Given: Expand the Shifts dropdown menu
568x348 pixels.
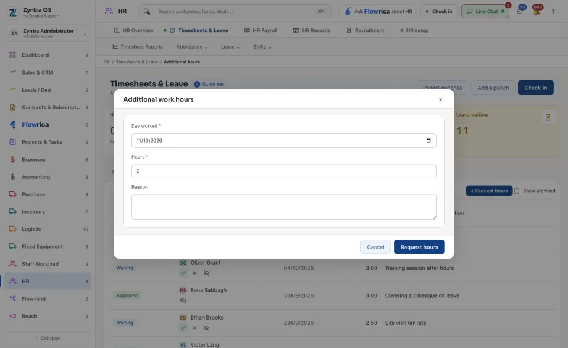Looking at the screenshot, I should (262, 47).
